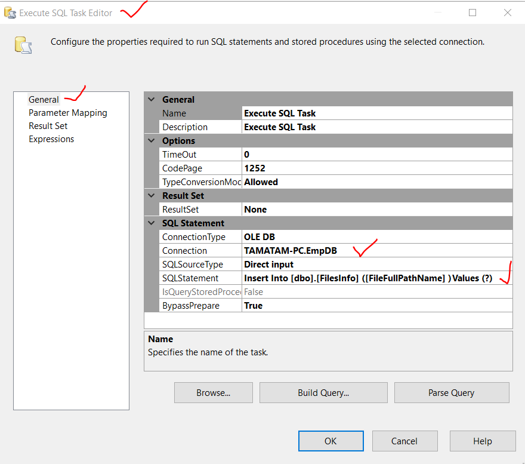The height and width of the screenshot is (464, 525).
Task: Collapse the Options property group
Action: [x=151, y=140]
